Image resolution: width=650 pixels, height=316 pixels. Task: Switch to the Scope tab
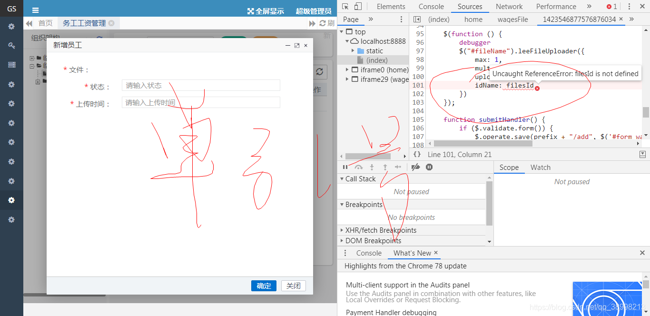509,168
